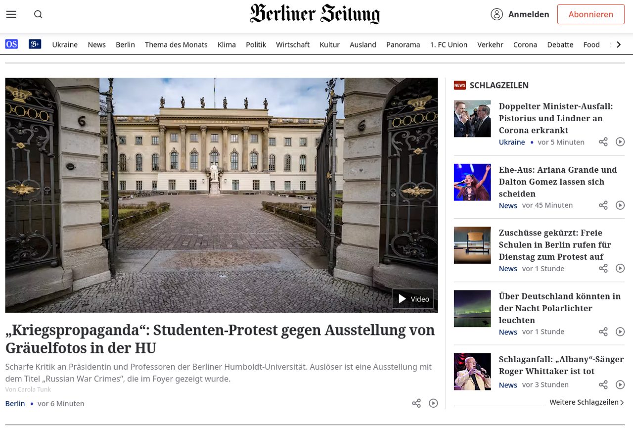Viewport: 633px width, 430px height.
Task: Open the Wirtschaft section
Action: pyautogui.click(x=293, y=45)
